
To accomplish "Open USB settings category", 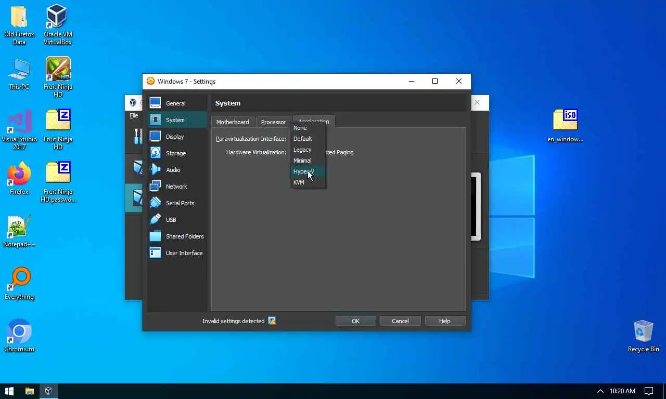I will click(177, 220).
